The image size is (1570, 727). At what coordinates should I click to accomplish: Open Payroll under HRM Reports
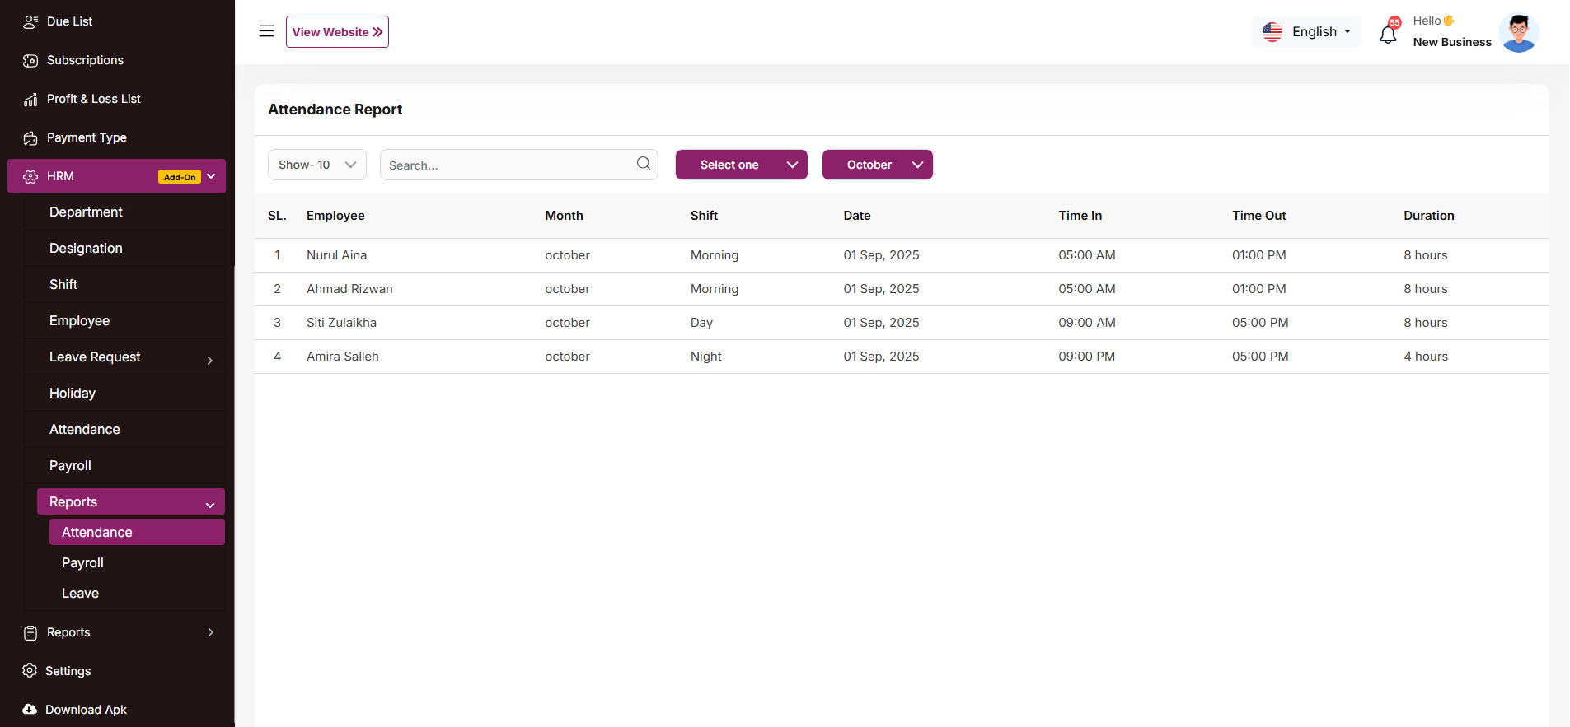82,562
